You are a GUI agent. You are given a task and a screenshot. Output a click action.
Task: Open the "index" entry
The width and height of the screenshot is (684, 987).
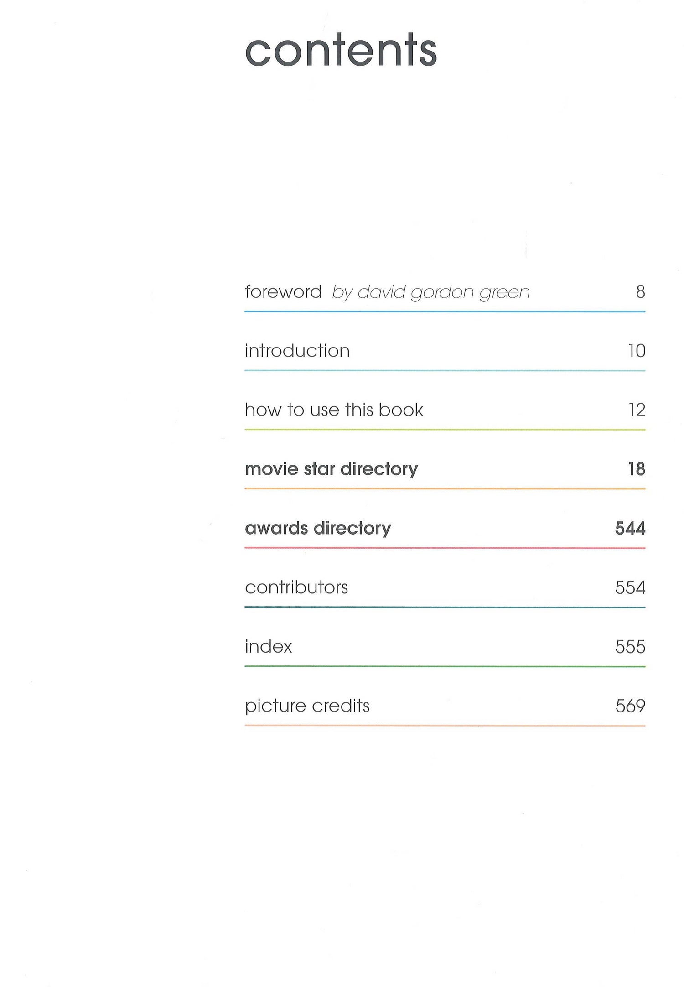point(268,647)
